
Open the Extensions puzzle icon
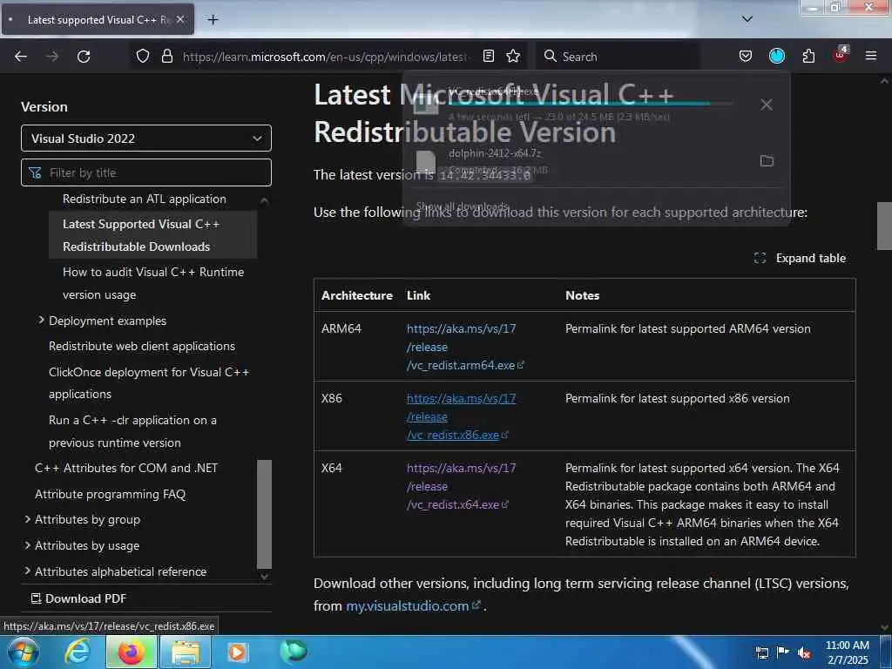click(808, 57)
